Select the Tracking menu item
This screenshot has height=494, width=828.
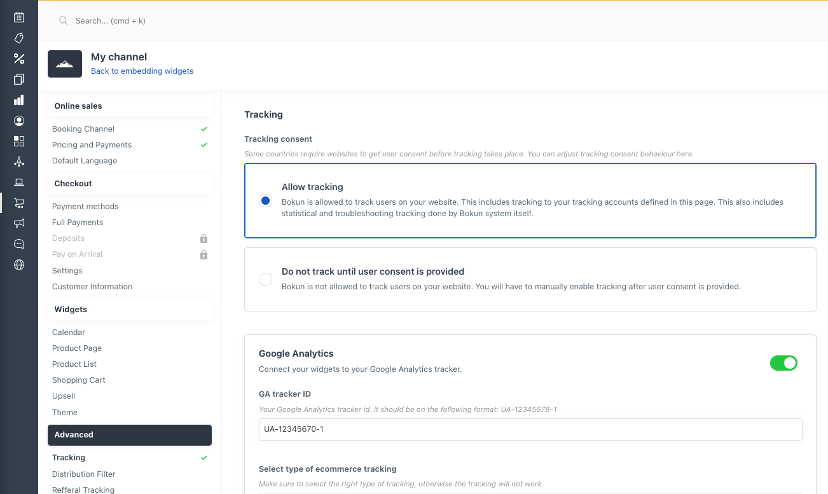pyautogui.click(x=69, y=458)
